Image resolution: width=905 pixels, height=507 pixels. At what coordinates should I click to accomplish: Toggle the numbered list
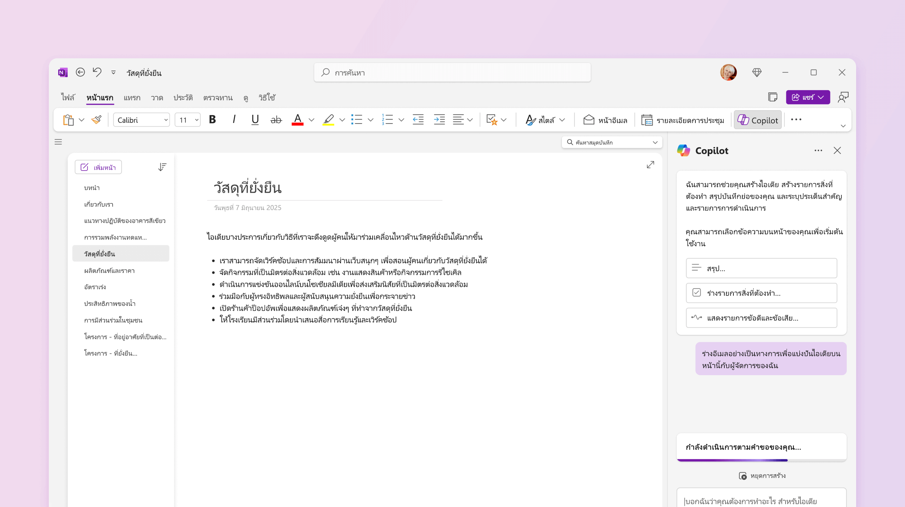pyautogui.click(x=387, y=120)
